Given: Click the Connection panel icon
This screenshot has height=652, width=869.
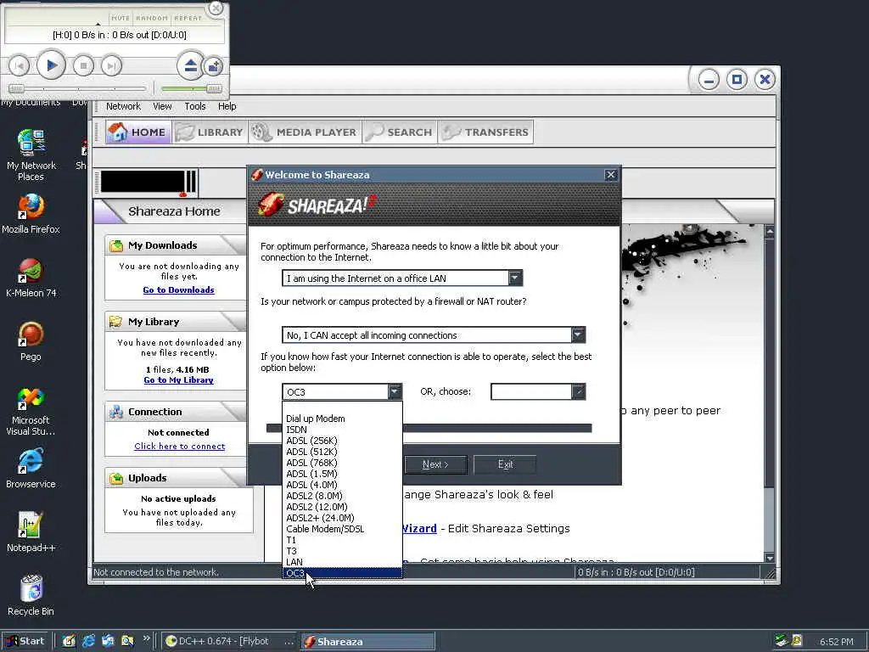Looking at the screenshot, I should pyautogui.click(x=116, y=412).
